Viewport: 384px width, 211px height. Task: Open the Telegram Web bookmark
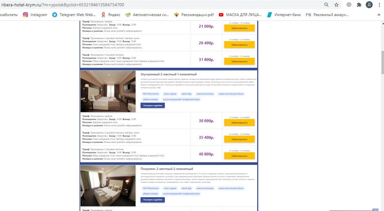click(74, 15)
